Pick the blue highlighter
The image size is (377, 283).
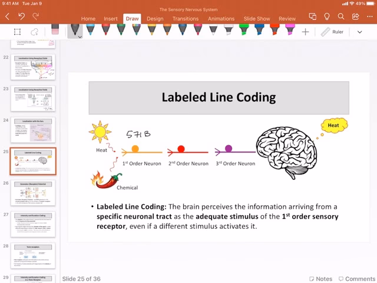259,29
